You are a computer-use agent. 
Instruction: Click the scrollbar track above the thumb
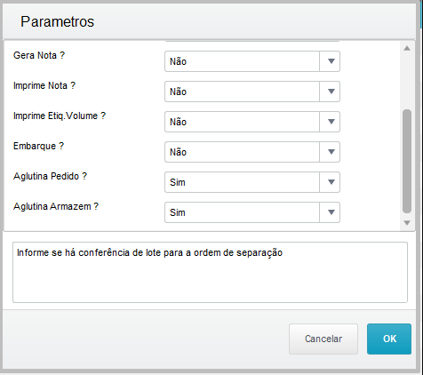(x=407, y=81)
